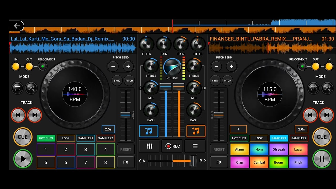Image resolution: width=336 pixels, height=189 pixels.
Task: Select SAMPLER1 tab on right deck
Action: pos(279,138)
